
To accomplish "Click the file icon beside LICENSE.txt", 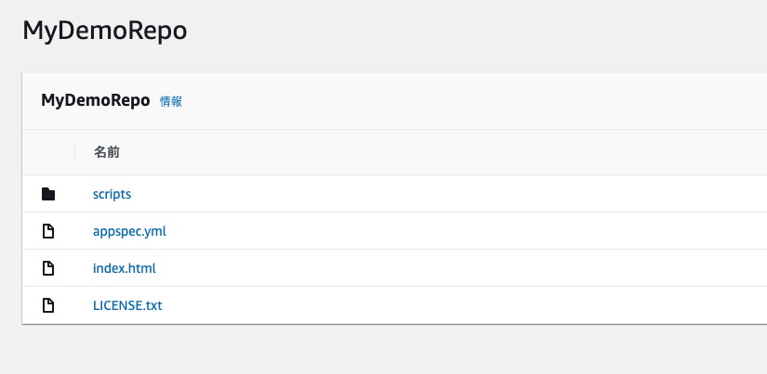I will 48,305.
